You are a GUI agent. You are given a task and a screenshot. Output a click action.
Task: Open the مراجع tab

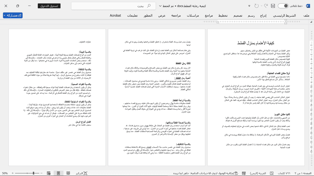coord(209,16)
